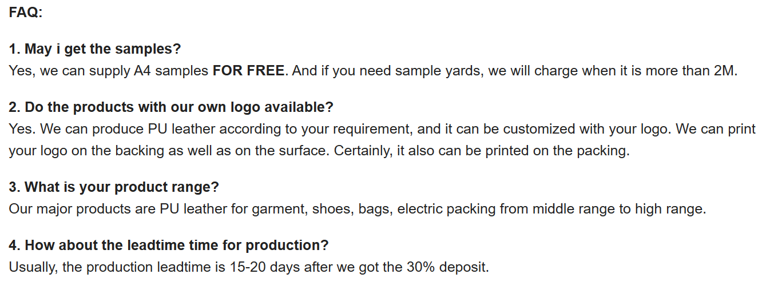Click the question about own logo availability

[171, 107]
